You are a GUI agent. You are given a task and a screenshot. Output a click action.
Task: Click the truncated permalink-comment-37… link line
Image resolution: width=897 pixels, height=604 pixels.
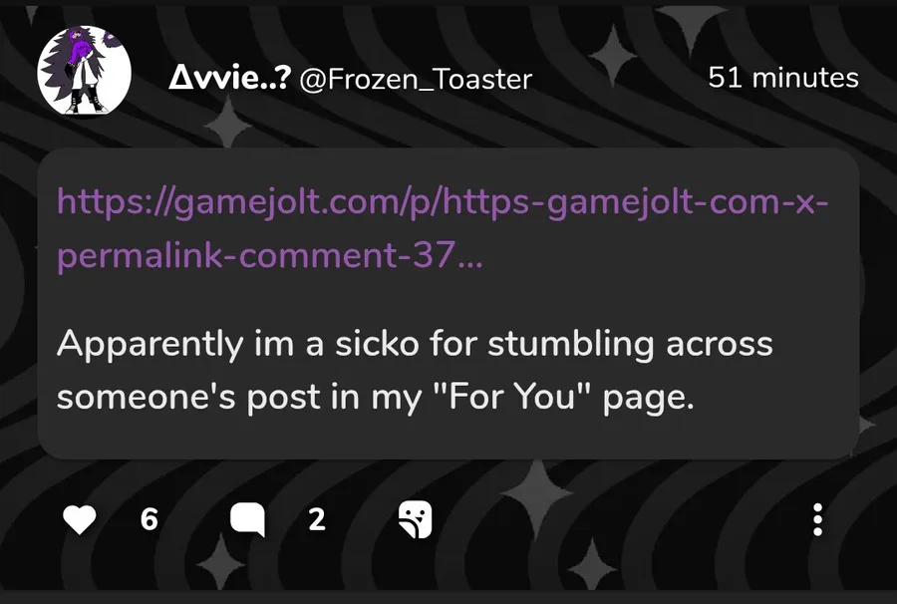point(270,255)
